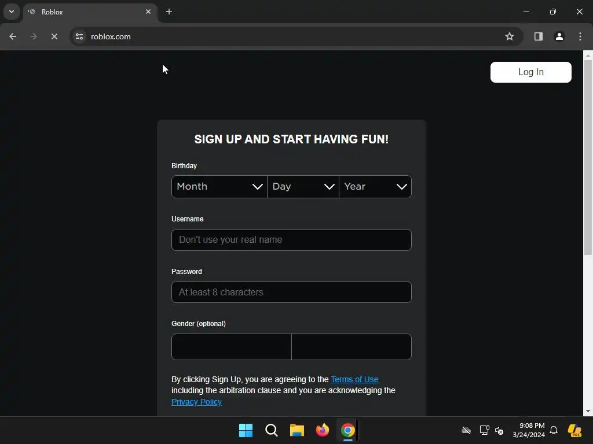Click the OneDrive cloud tray icon
This screenshot has height=444, width=593.
click(466, 430)
